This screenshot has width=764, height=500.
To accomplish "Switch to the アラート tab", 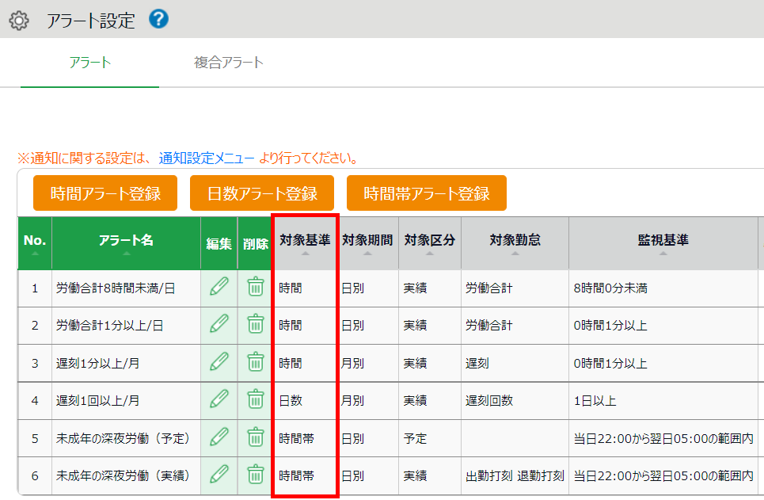I will click(90, 63).
